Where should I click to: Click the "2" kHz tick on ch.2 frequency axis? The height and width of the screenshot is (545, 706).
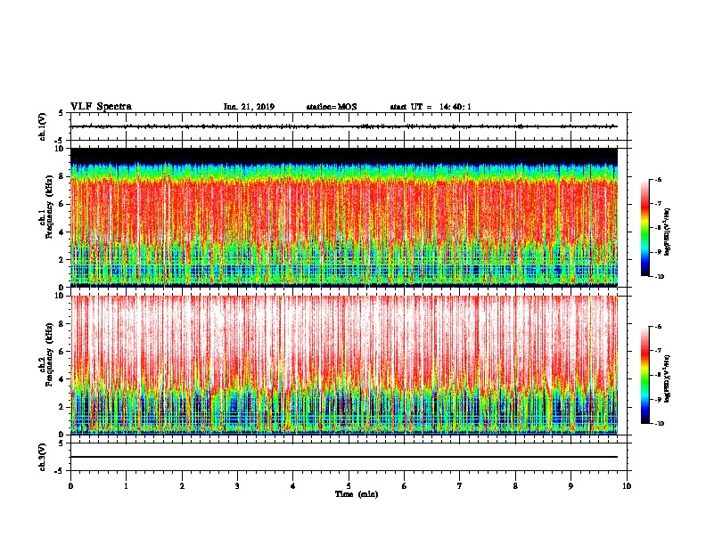pyautogui.click(x=61, y=407)
